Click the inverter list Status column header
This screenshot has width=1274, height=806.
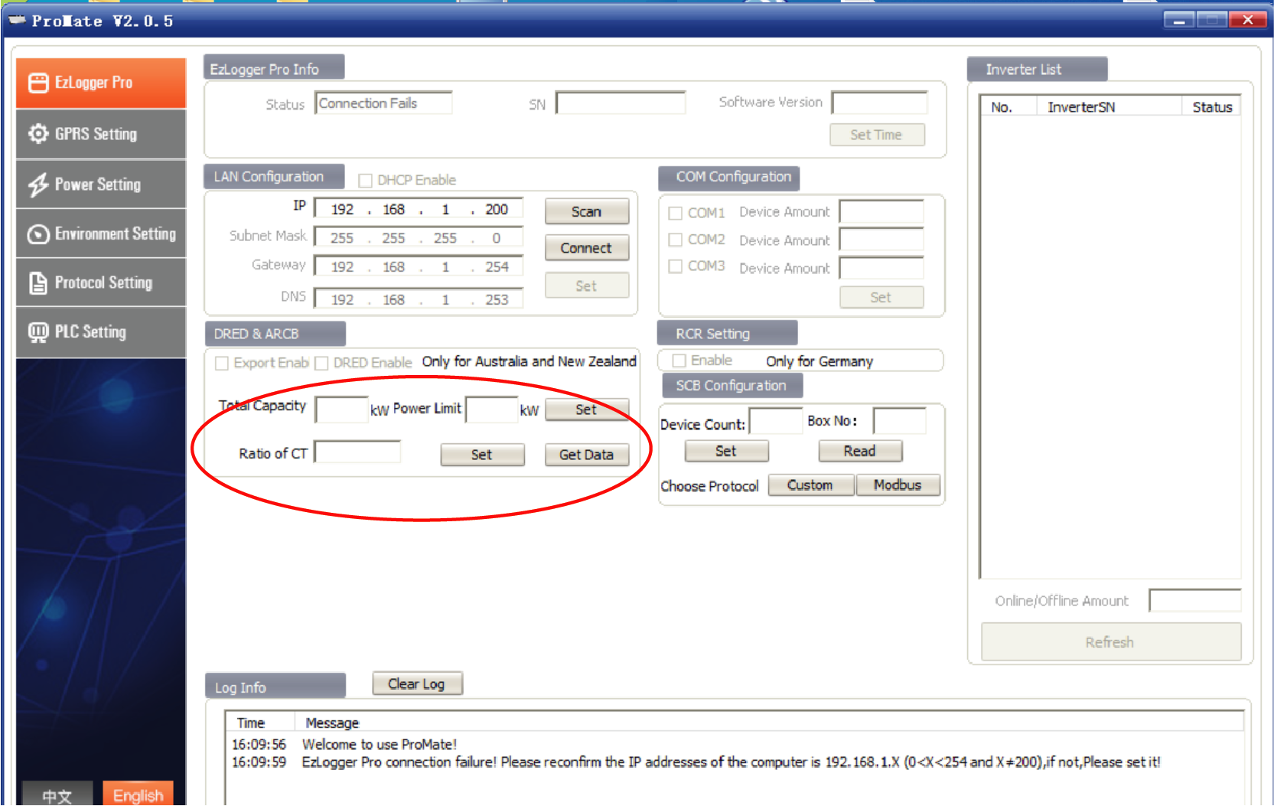click(x=1212, y=107)
